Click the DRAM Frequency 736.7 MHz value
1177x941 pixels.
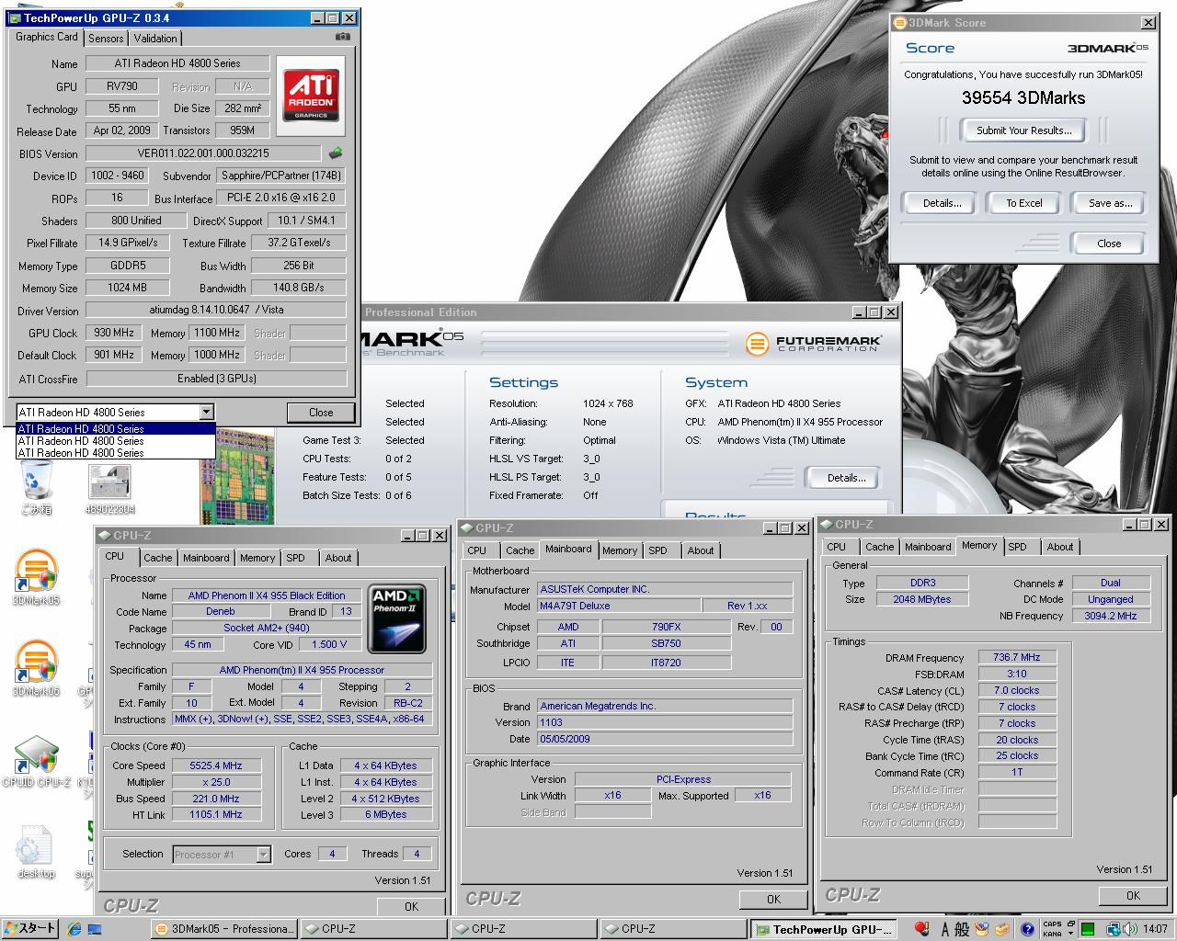(x=1017, y=657)
